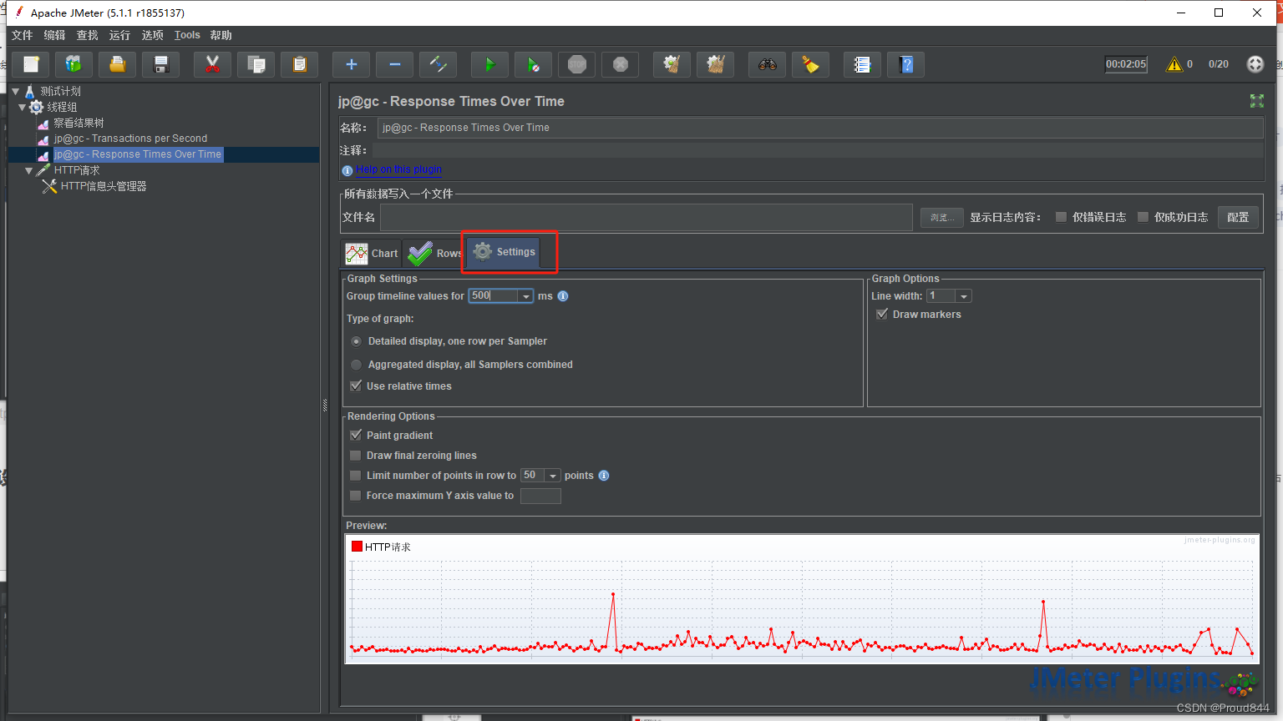Open Group timeline values dropdown
The image size is (1283, 721).
click(x=525, y=296)
